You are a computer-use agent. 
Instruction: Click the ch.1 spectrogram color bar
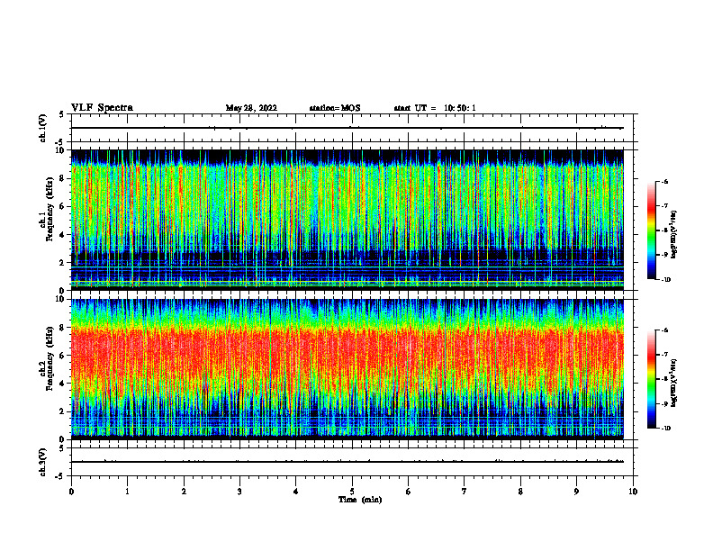[651, 230]
